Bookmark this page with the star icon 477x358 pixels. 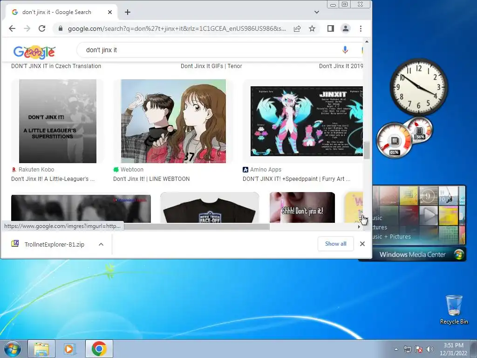coord(312,28)
